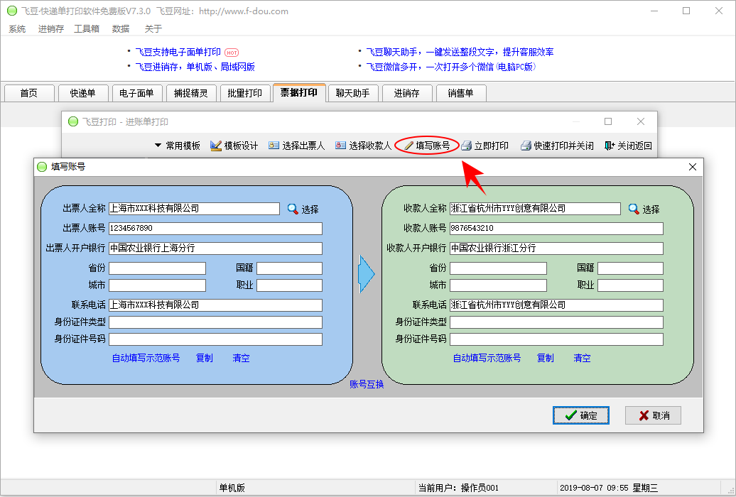Click the 收款人 职业 input field
Screen dimensions: 736x497
(630, 285)
